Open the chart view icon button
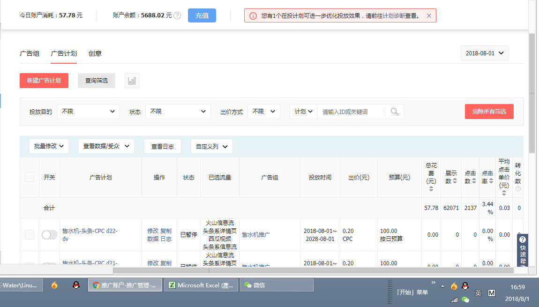This screenshot has width=539, height=307. 132,81
